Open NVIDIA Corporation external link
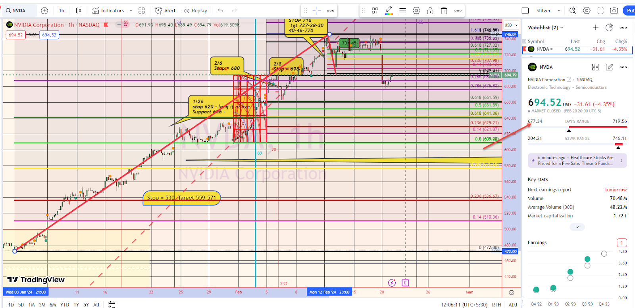 (x=569, y=80)
